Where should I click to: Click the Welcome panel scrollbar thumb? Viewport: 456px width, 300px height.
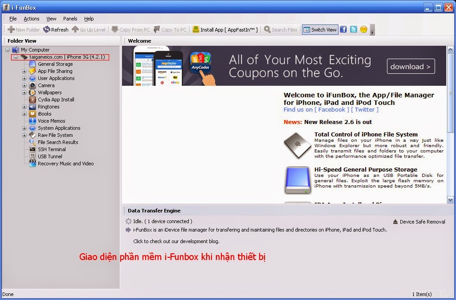[451, 93]
